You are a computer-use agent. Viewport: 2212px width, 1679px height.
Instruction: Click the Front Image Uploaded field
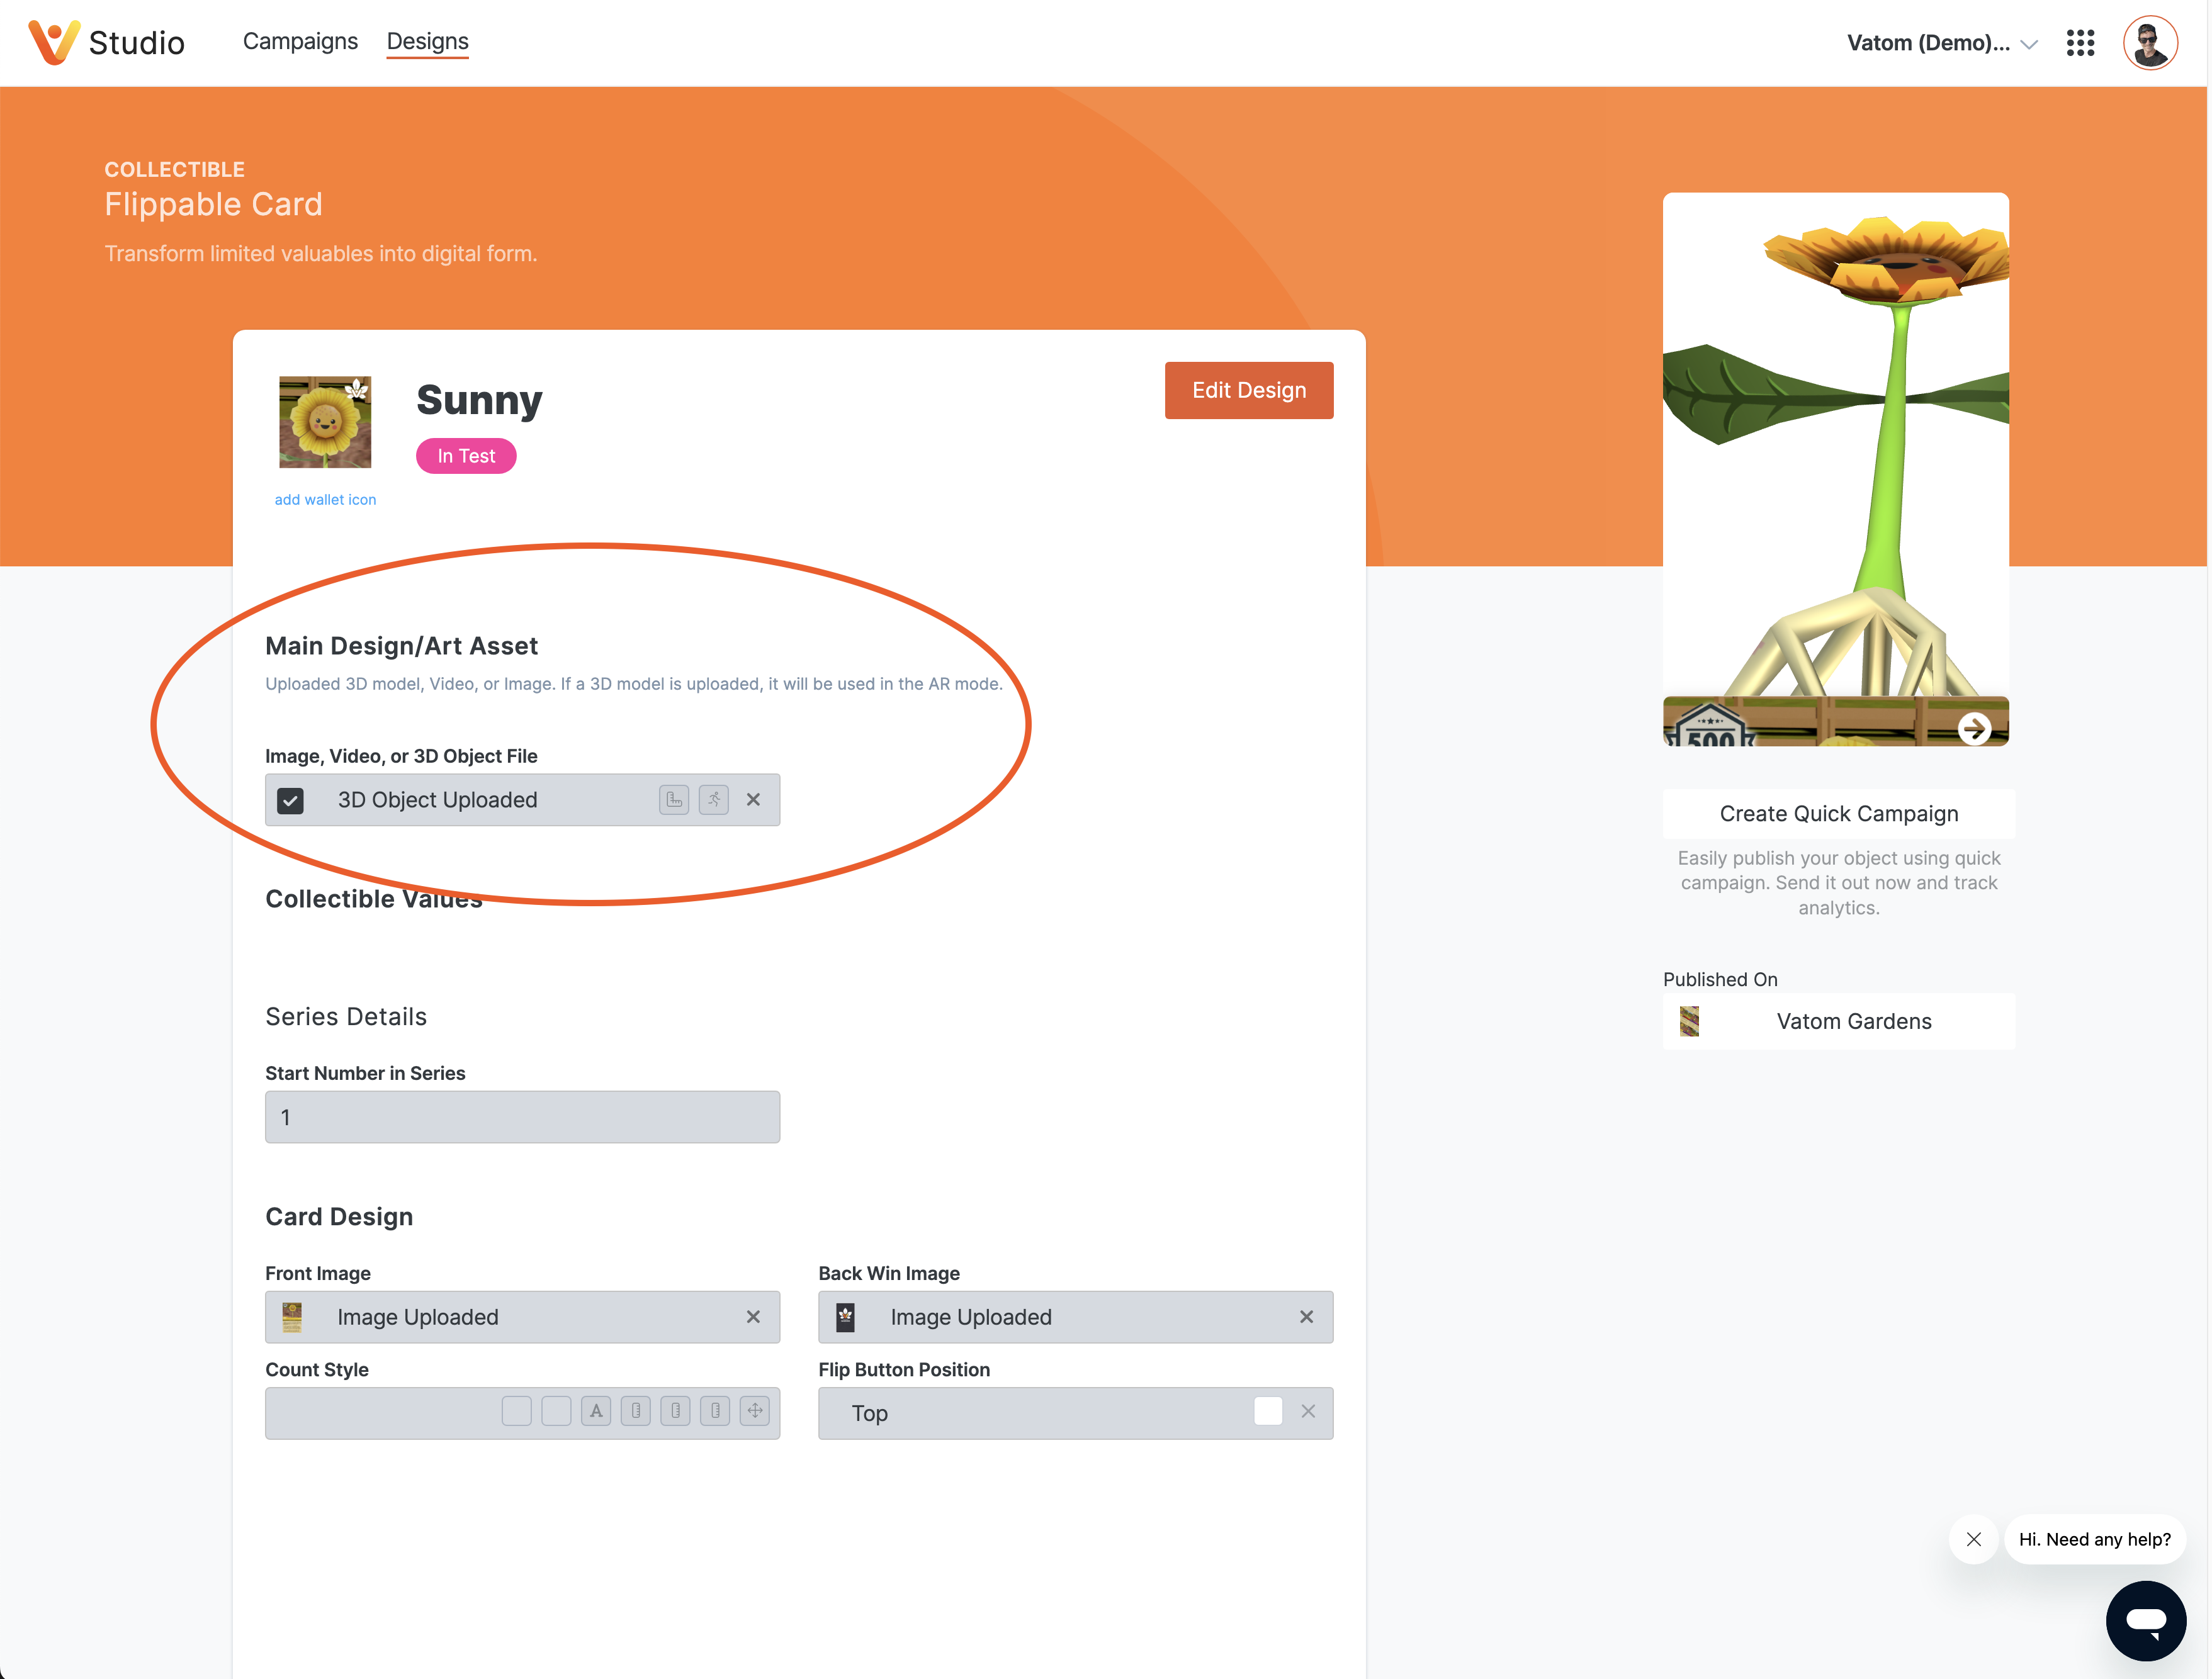pyautogui.click(x=522, y=1317)
